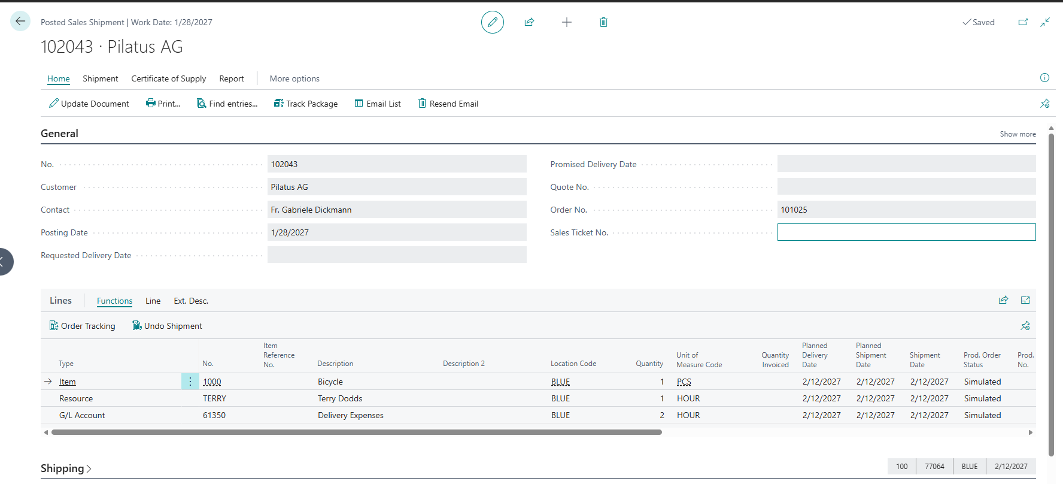Click Shipping summary value 77064
Viewport: 1063px width, 484px height.
tap(934, 467)
